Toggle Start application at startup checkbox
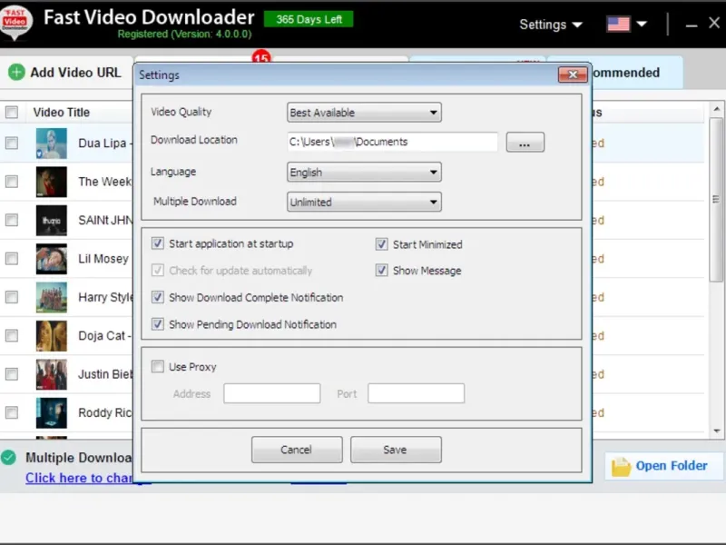The height and width of the screenshot is (545, 726). click(x=157, y=243)
